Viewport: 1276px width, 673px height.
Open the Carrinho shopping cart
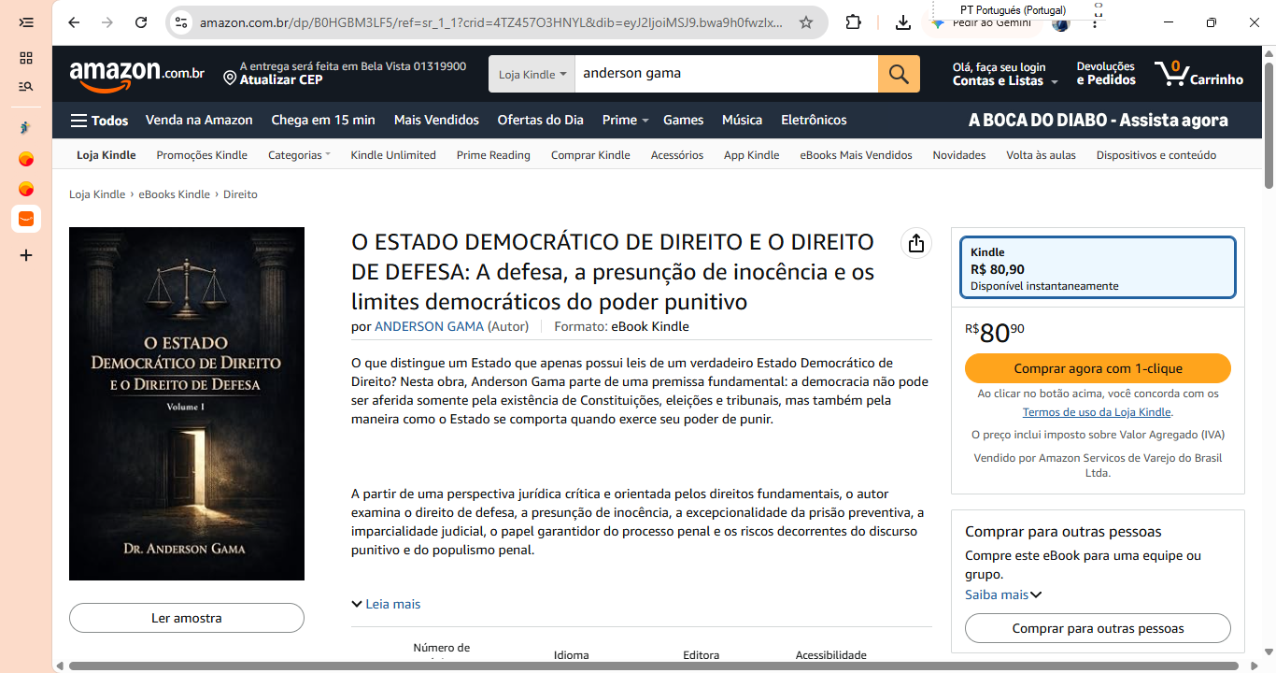(1198, 74)
